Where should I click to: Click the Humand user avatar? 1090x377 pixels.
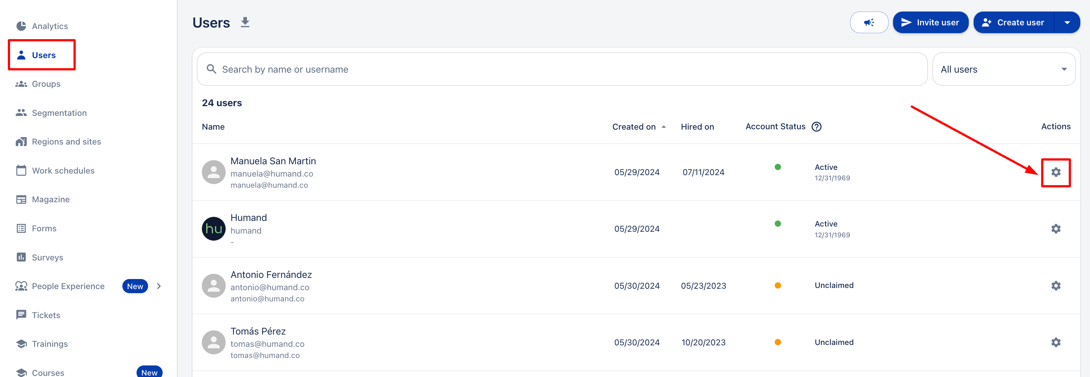coord(214,229)
